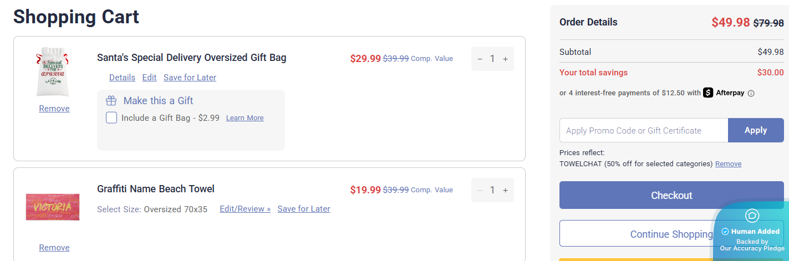Click the gift box icon
This screenshot has width=789, height=261.
pyautogui.click(x=111, y=101)
